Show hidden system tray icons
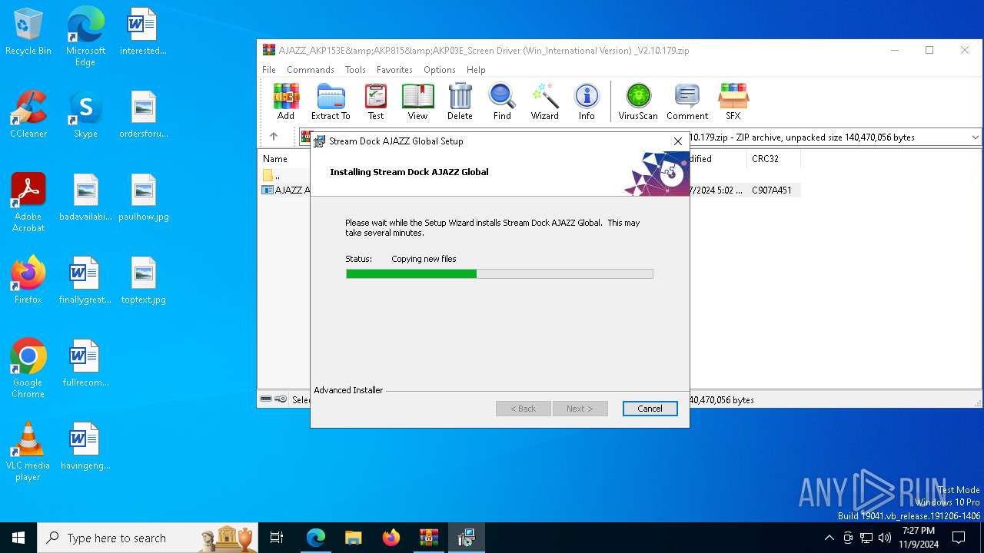984x553 pixels. coord(829,538)
